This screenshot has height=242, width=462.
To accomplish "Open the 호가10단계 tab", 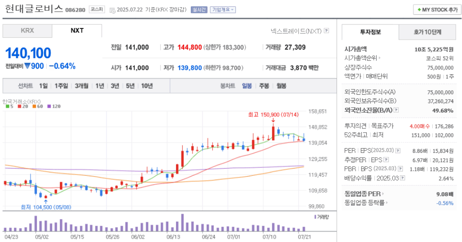I will click(x=427, y=32).
